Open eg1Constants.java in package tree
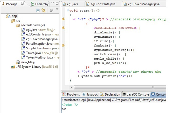This screenshot has height=113, width=170. (x=43, y=34)
